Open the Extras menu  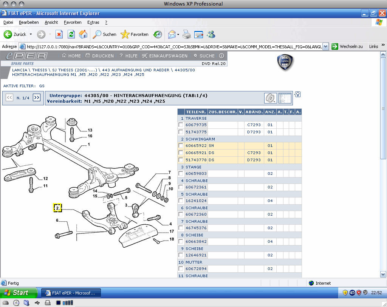point(93,22)
